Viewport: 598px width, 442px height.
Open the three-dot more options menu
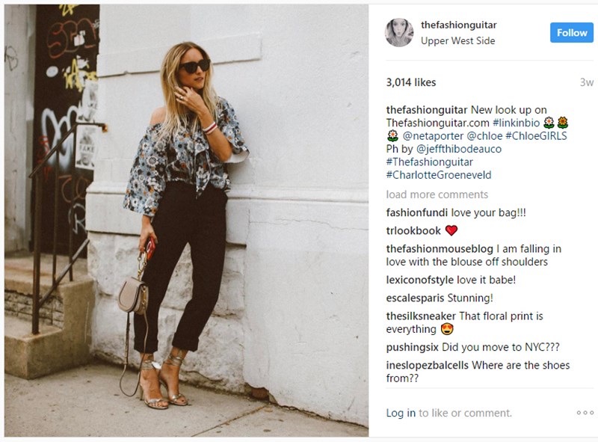coord(585,413)
